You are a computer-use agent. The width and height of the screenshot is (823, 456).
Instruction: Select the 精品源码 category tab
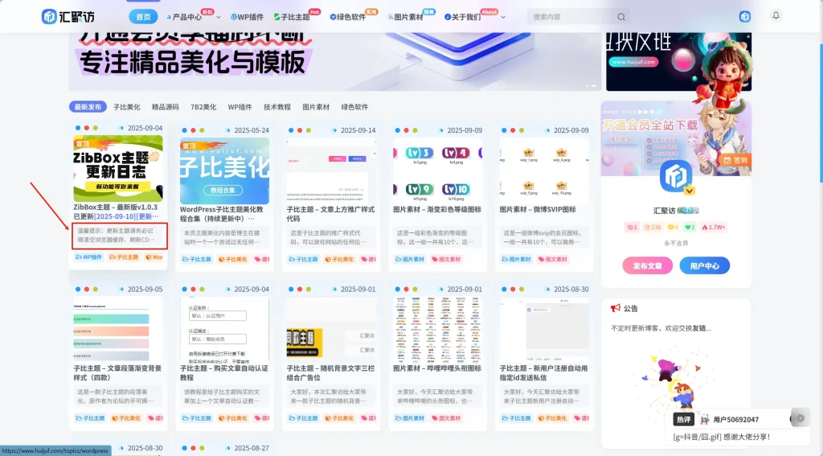[166, 107]
